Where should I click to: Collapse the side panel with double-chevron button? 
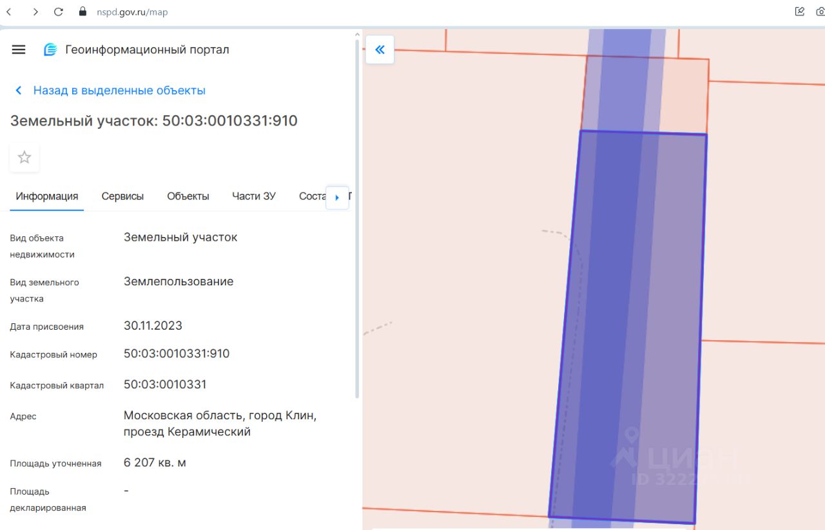coord(380,50)
